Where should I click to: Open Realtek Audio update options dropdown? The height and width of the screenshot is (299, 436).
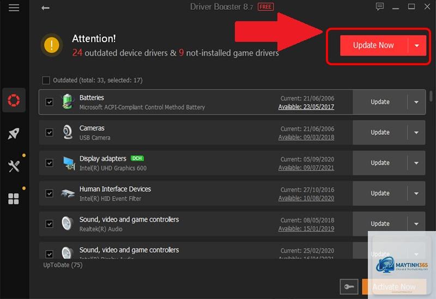[416, 224]
